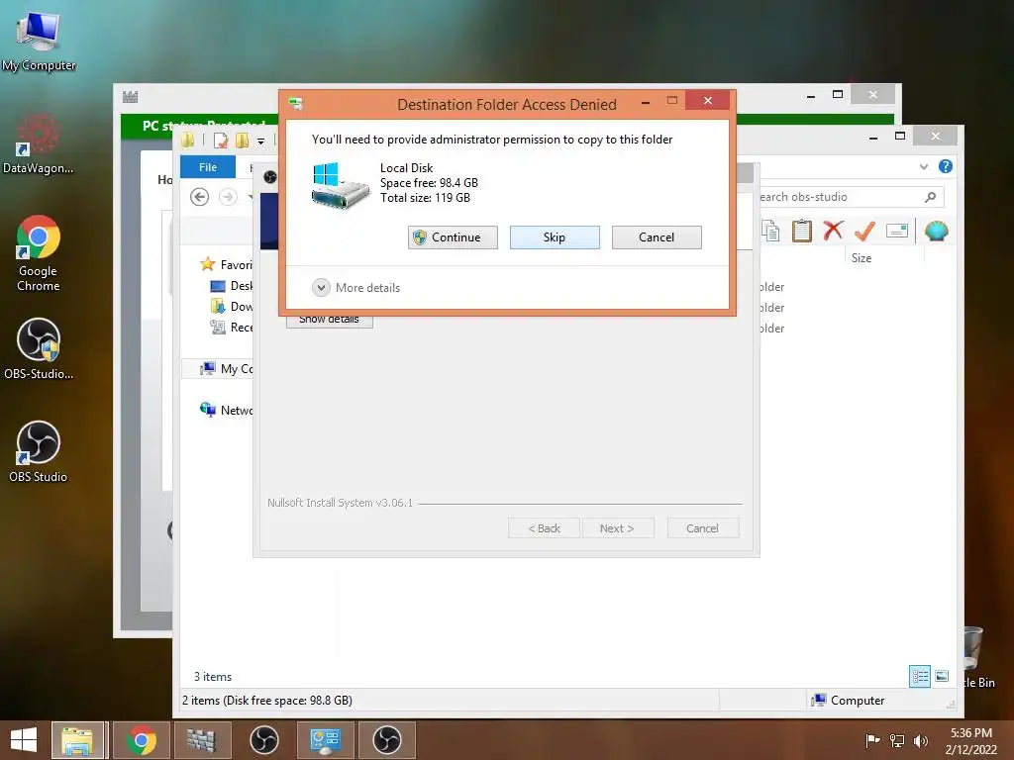The height and width of the screenshot is (760, 1014).
Task: Select Network in navigation pane
Action: [227, 410]
